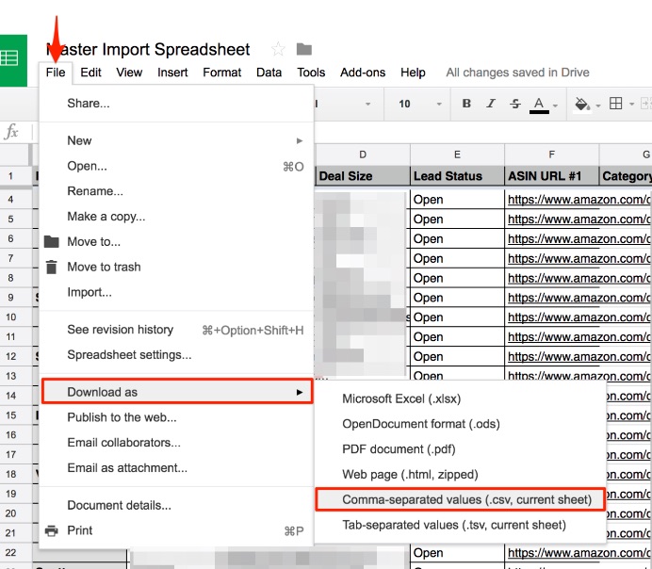
Task: Expand the Download as submenu arrow
Action: point(300,392)
